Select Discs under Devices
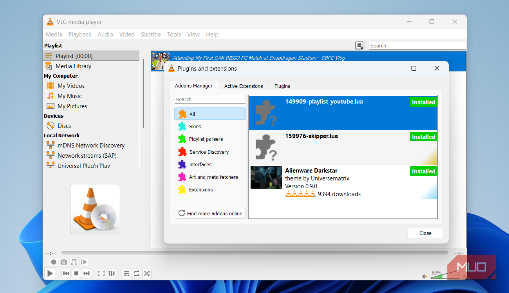509x293 pixels. pyautogui.click(x=91, y=126)
